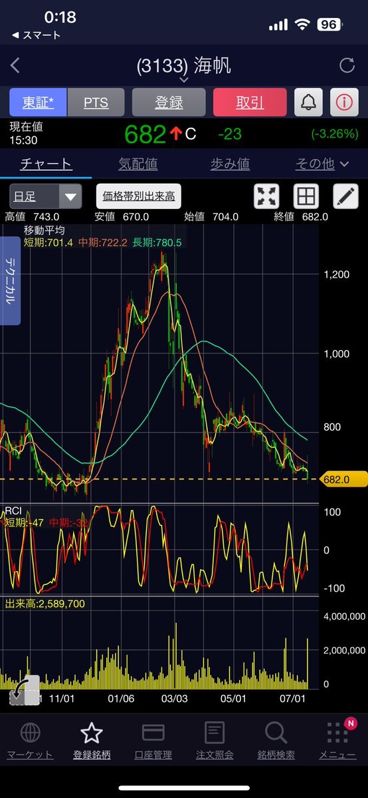The width and height of the screenshot is (368, 798).
Task: Toggle 価格帯別出来高 overlay
Action: (x=139, y=196)
